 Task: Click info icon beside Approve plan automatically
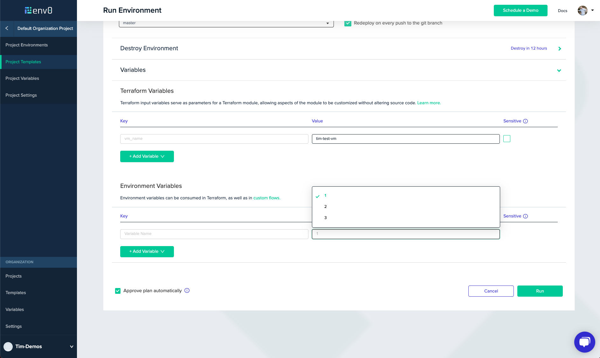tap(187, 291)
